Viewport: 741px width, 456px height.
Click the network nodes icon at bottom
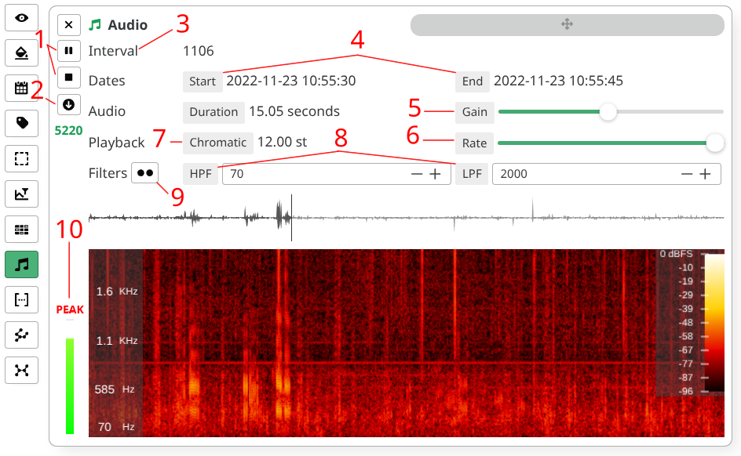coord(22,370)
